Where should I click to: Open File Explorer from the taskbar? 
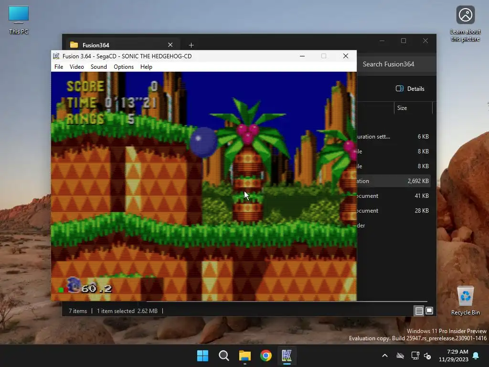pyautogui.click(x=245, y=356)
